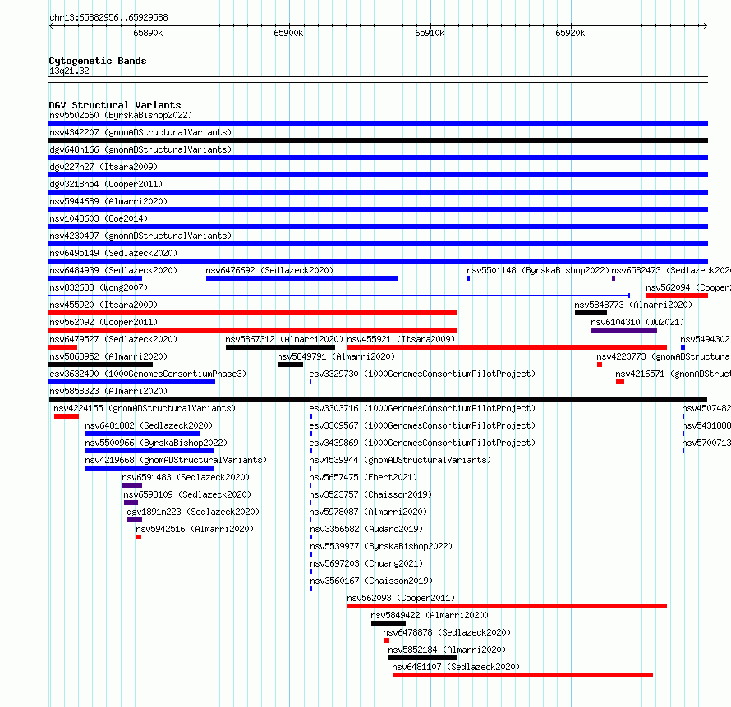Screen dimensions: 731x707
Task: Click the blue bar under nsv6476692
Action: pos(301,278)
